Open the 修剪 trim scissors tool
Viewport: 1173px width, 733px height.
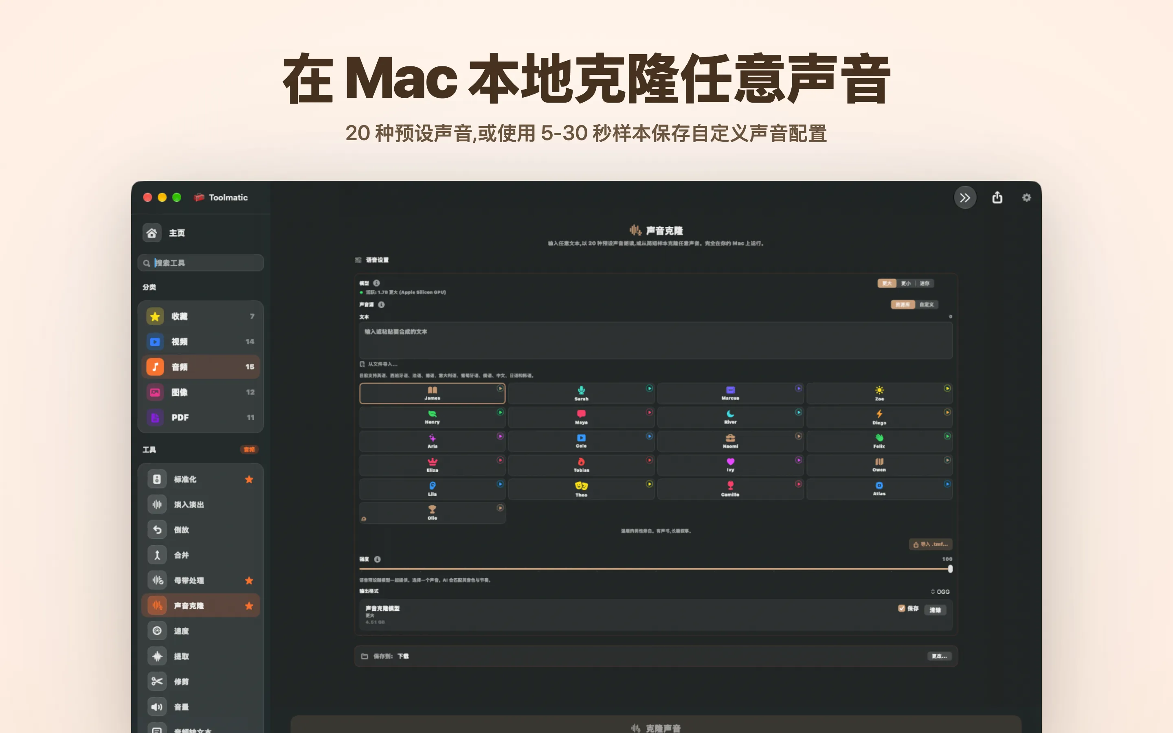point(201,681)
